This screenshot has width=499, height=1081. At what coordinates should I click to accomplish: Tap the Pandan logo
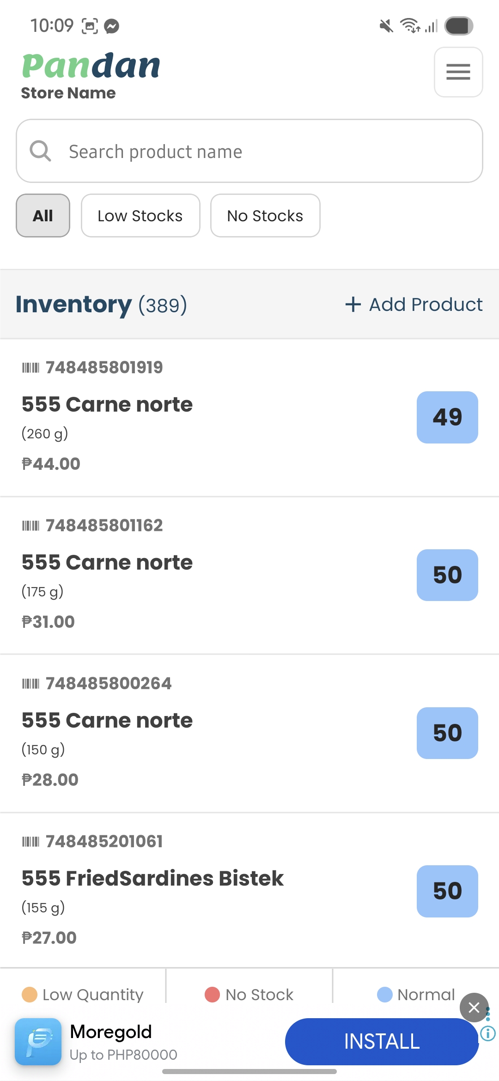[91, 66]
